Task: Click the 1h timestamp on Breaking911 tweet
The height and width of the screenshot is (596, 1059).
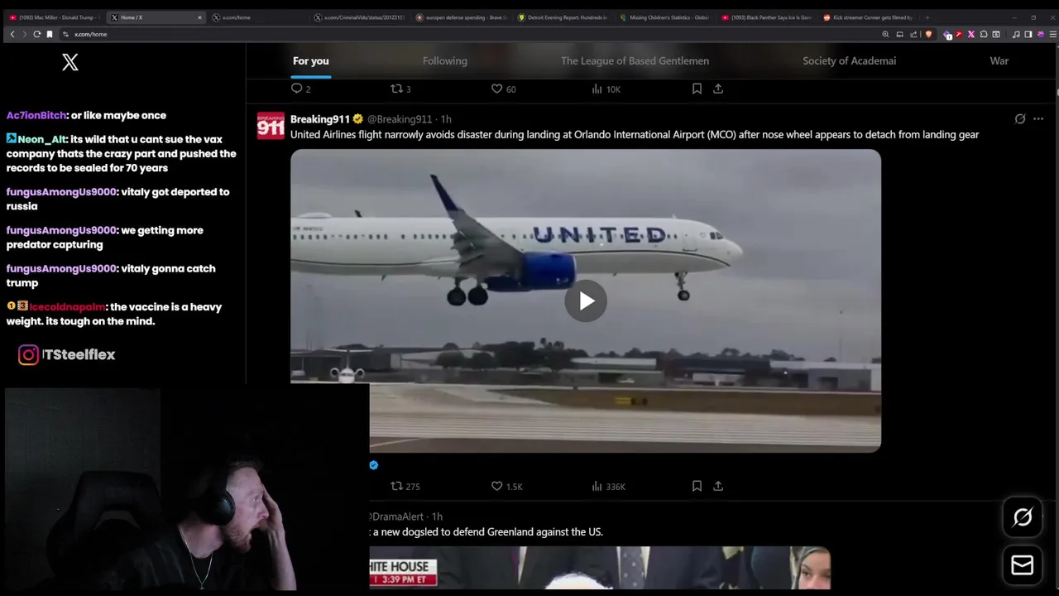Action: (x=446, y=119)
